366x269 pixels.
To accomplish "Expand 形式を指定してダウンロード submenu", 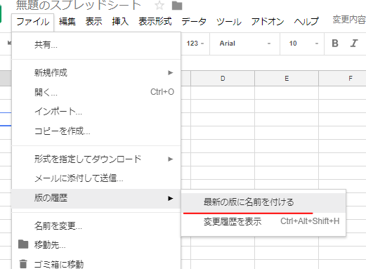I will pos(96,159).
